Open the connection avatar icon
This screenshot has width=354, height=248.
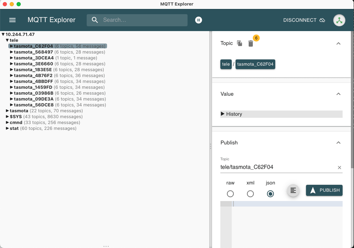tap(339, 20)
